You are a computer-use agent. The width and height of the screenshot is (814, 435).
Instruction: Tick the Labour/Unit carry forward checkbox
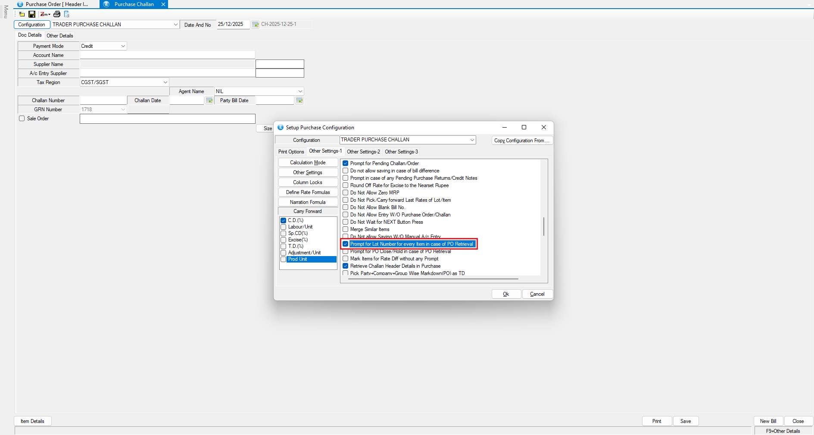[284, 227]
